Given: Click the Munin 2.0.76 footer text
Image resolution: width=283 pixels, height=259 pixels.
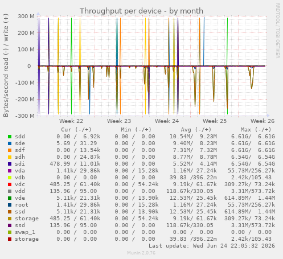Looking at the screenshot, I should point(141,253).
